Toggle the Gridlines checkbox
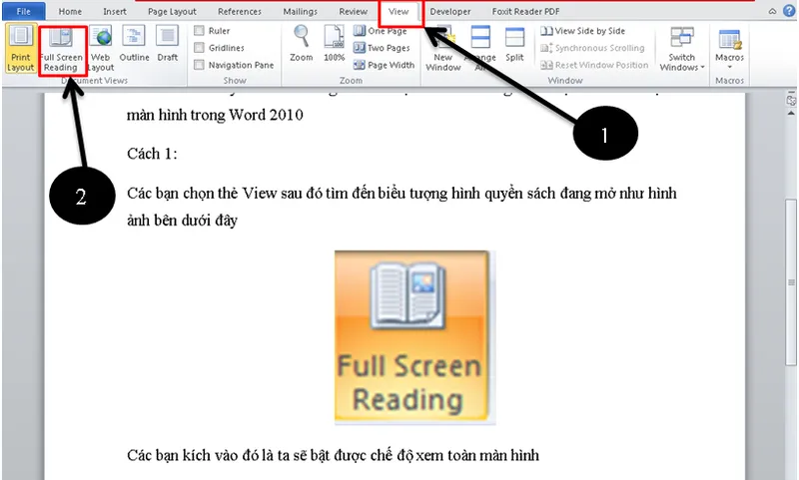799x480 pixels. click(x=200, y=48)
